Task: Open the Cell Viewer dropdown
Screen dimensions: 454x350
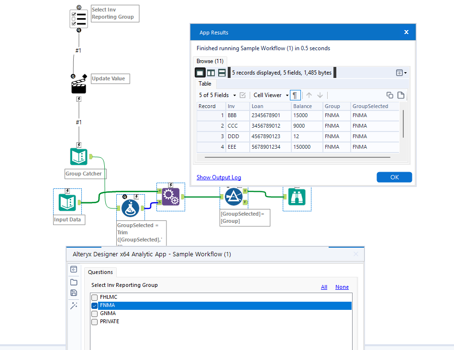Action: tap(271, 95)
